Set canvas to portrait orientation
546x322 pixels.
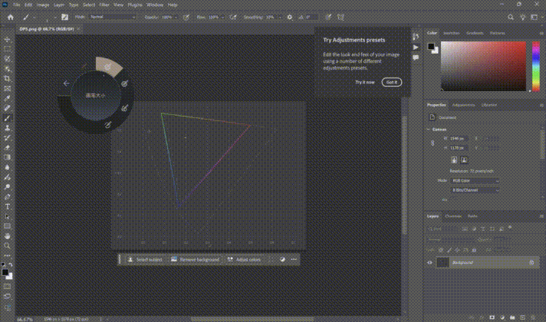tap(454, 160)
